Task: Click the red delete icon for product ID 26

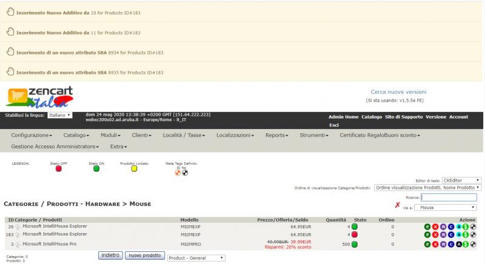Action: [x=435, y=226]
